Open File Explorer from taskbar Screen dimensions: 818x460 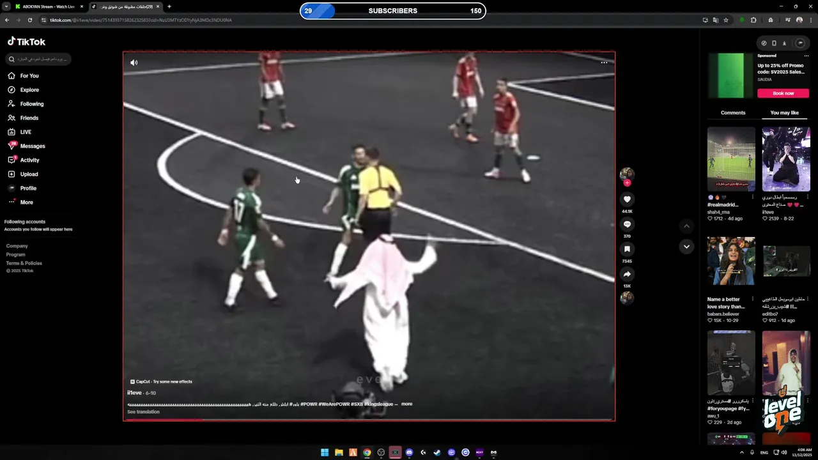pos(339,452)
